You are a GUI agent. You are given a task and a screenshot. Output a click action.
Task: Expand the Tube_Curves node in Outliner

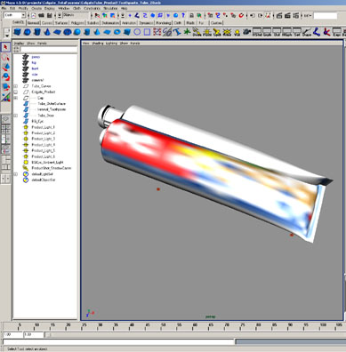[16, 86]
